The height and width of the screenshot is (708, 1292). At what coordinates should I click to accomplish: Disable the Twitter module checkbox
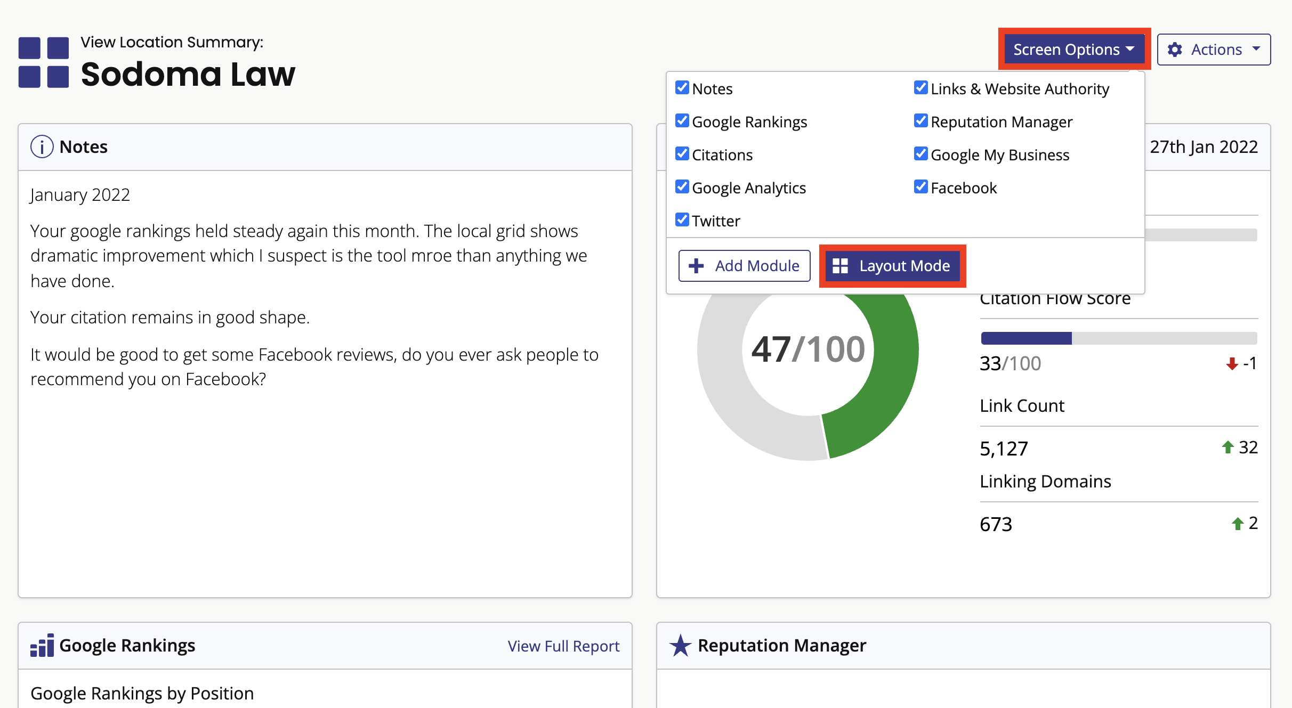click(682, 219)
